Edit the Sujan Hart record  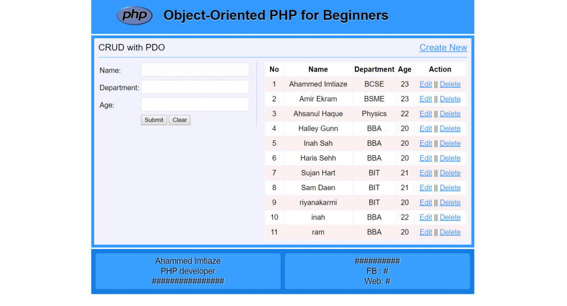[x=426, y=173]
